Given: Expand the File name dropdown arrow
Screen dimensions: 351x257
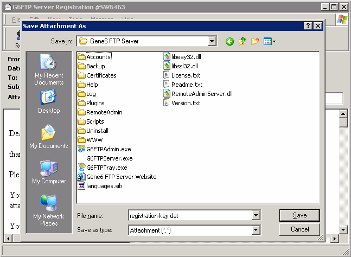Looking at the screenshot, I should 256,216.
